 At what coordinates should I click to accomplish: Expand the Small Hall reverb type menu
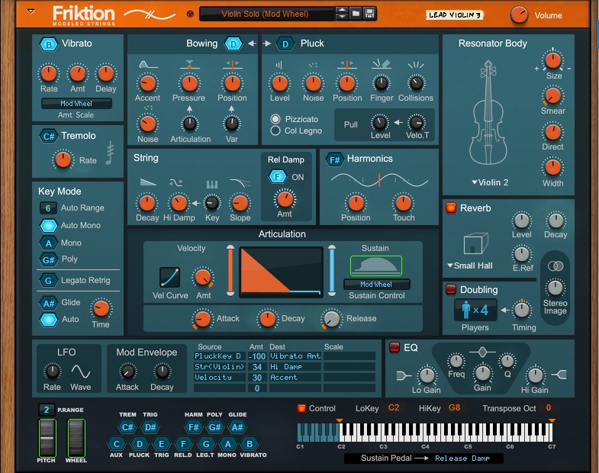pyautogui.click(x=469, y=265)
